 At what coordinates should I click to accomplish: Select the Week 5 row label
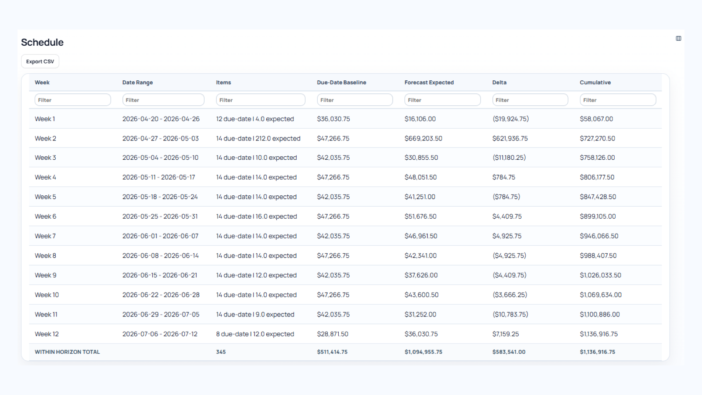pyautogui.click(x=45, y=197)
